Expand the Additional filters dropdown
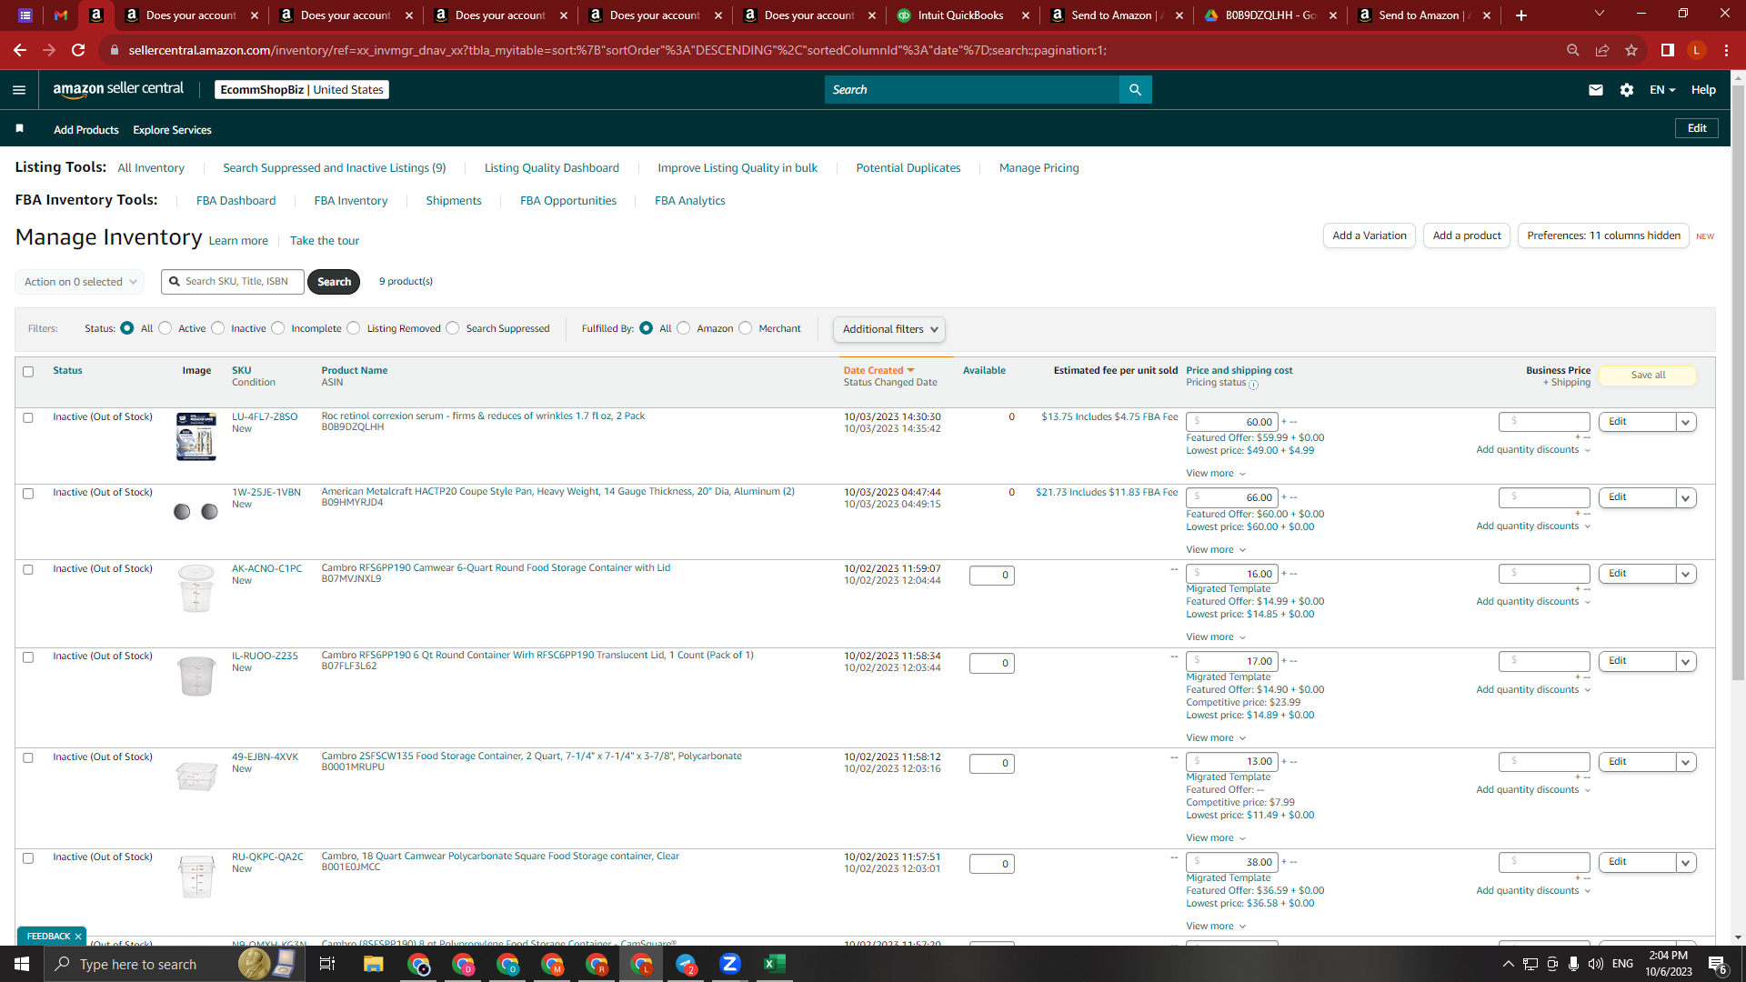Screen dimensions: 1746x982 (x=889, y=329)
